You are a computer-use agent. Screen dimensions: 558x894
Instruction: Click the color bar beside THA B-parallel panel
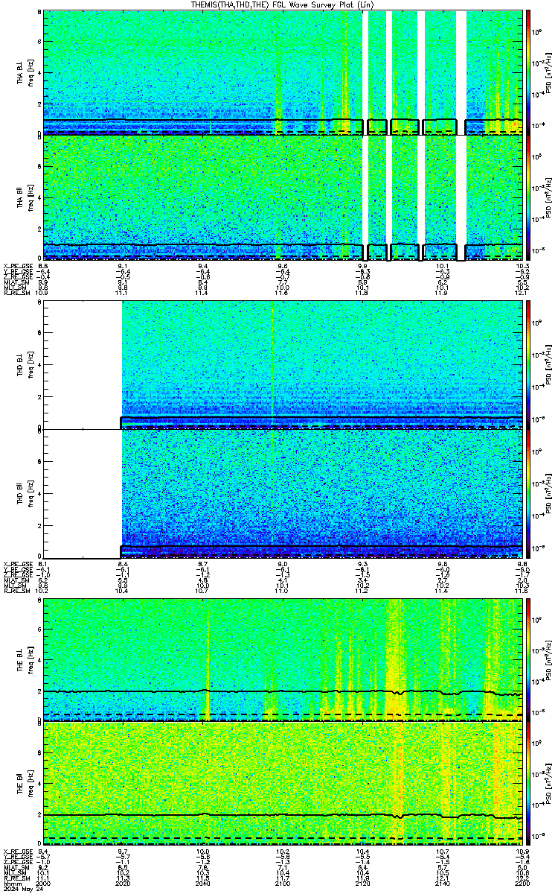pos(528,198)
